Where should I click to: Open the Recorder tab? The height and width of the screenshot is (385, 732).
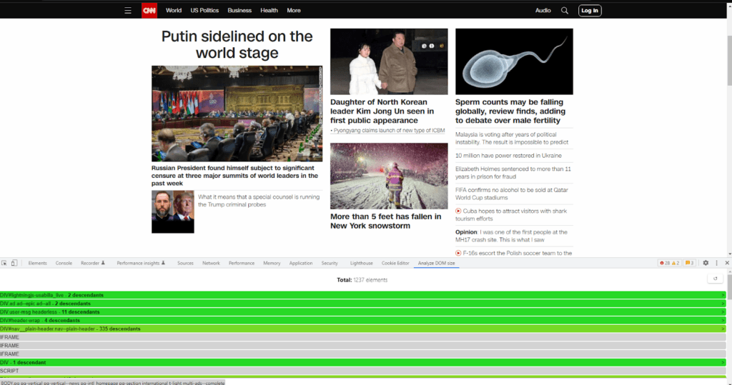click(92, 263)
